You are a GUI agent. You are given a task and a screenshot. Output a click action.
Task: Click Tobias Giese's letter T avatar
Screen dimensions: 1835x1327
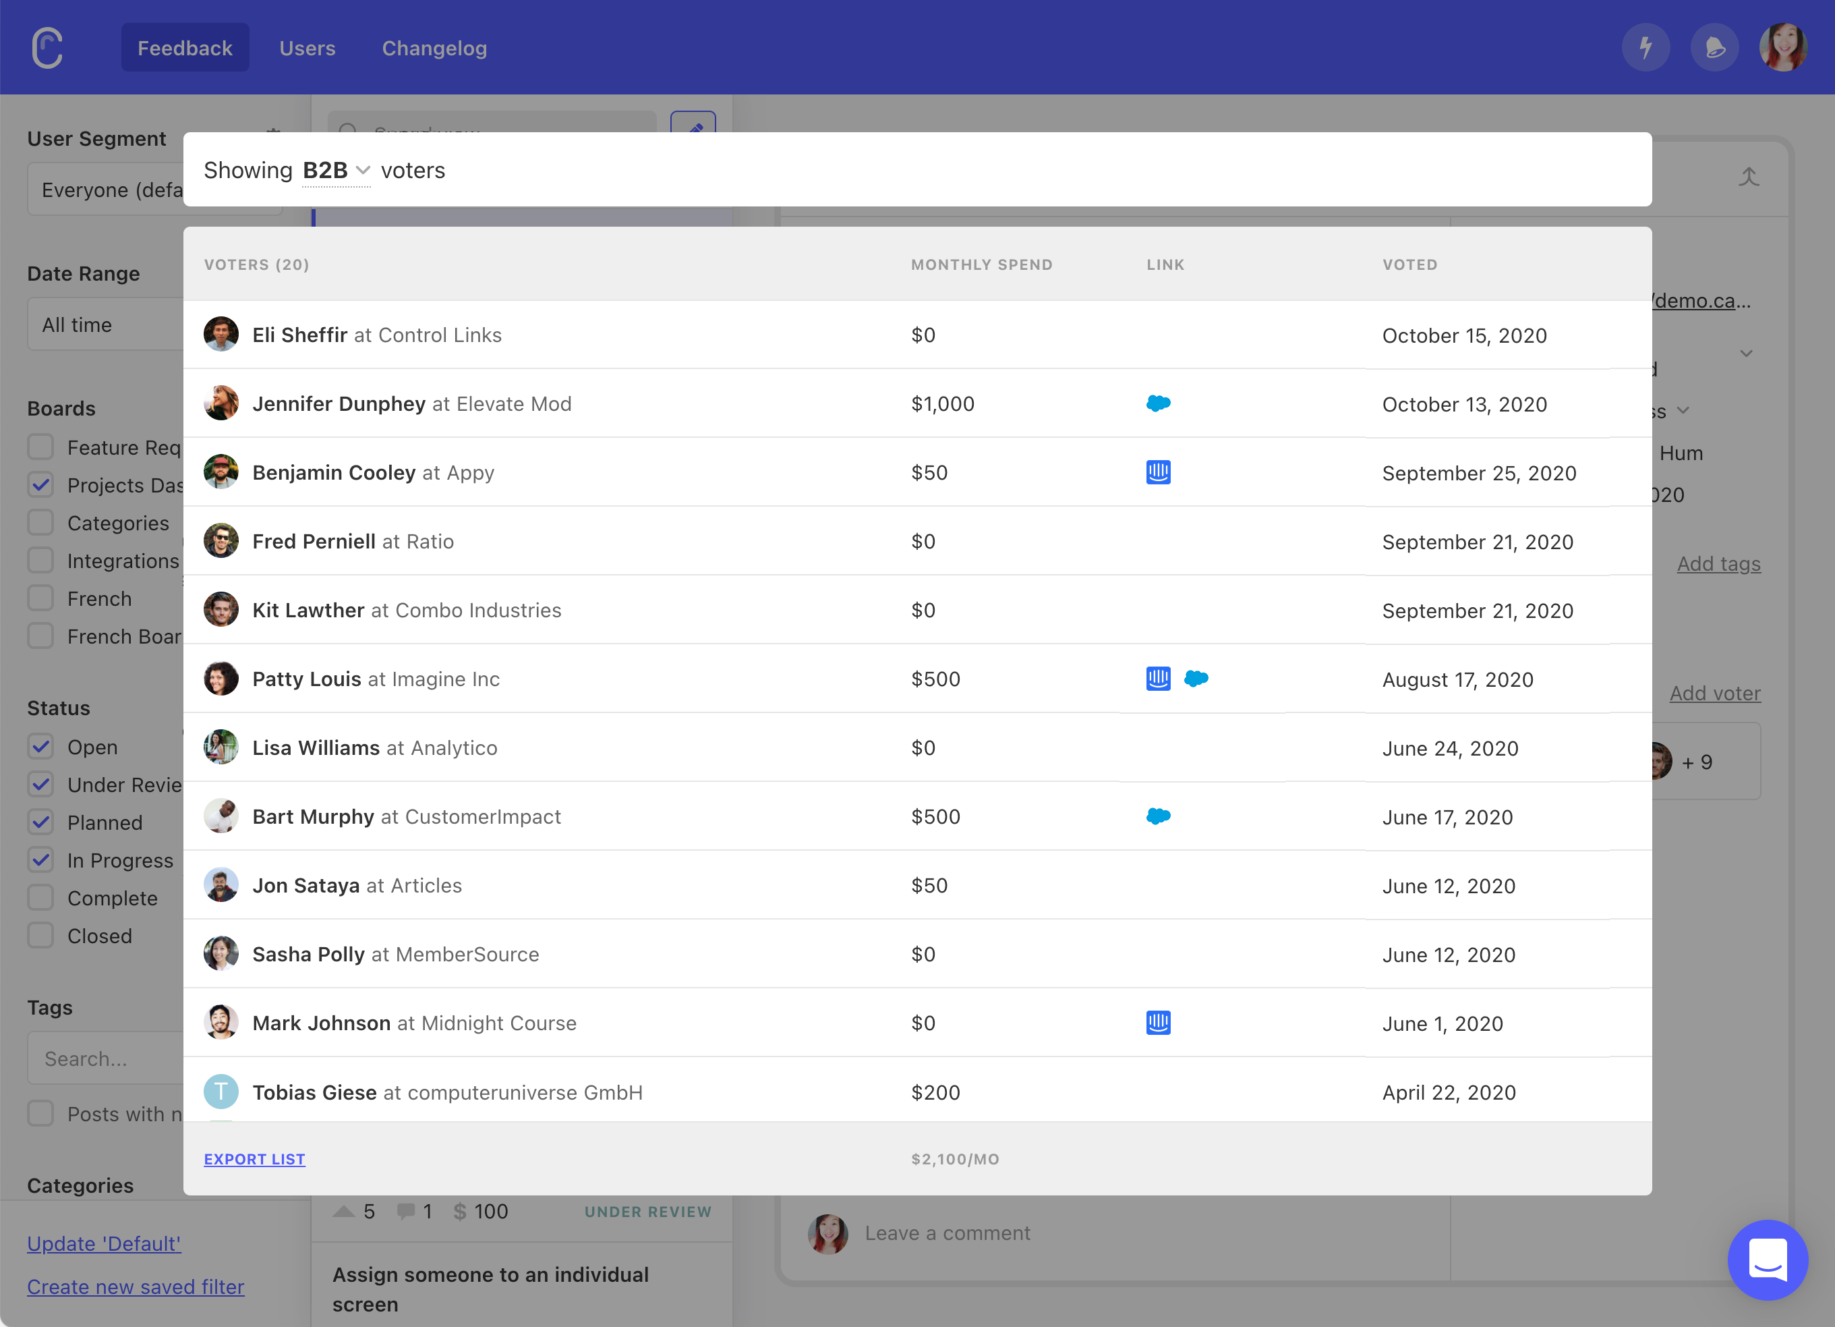tap(221, 1092)
